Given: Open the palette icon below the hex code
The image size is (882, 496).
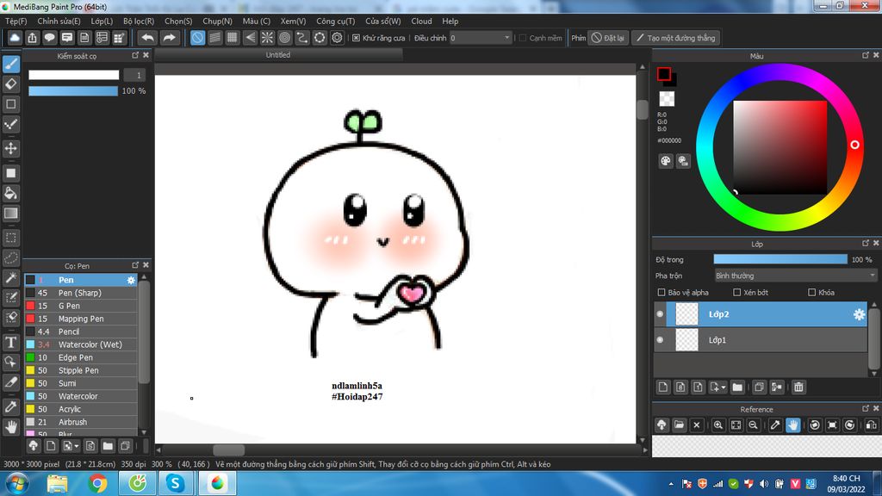Looking at the screenshot, I should [666, 161].
